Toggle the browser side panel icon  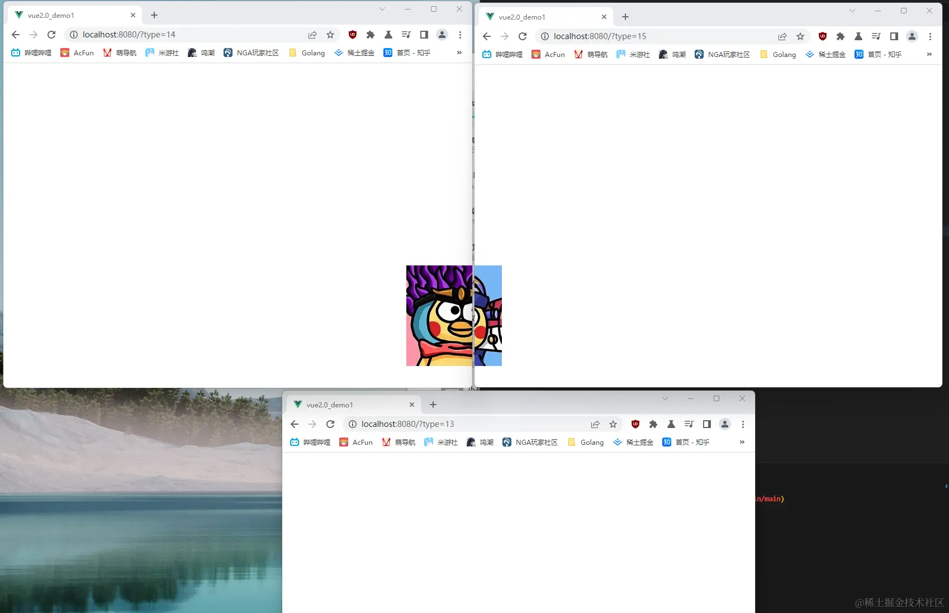pyautogui.click(x=424, y=35)
